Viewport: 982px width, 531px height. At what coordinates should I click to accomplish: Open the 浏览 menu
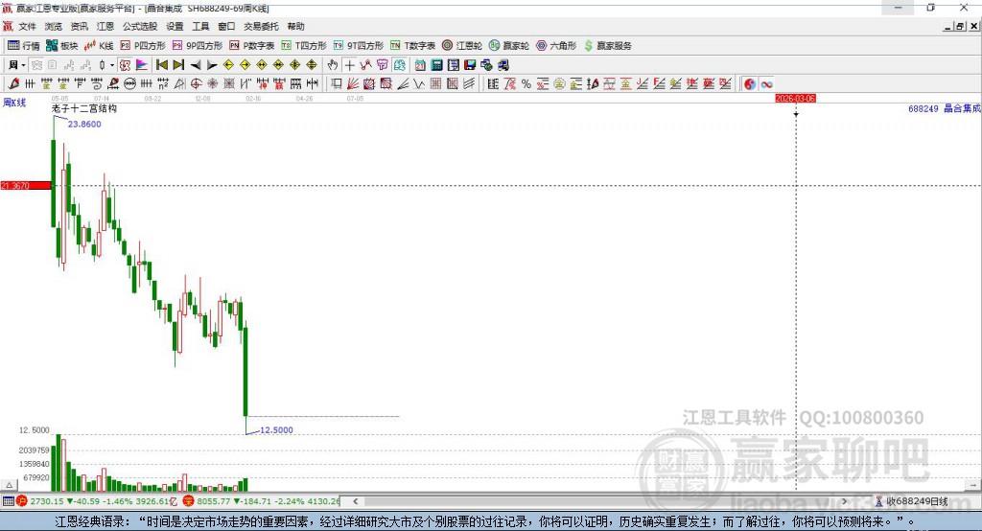(x=54, y=26)
